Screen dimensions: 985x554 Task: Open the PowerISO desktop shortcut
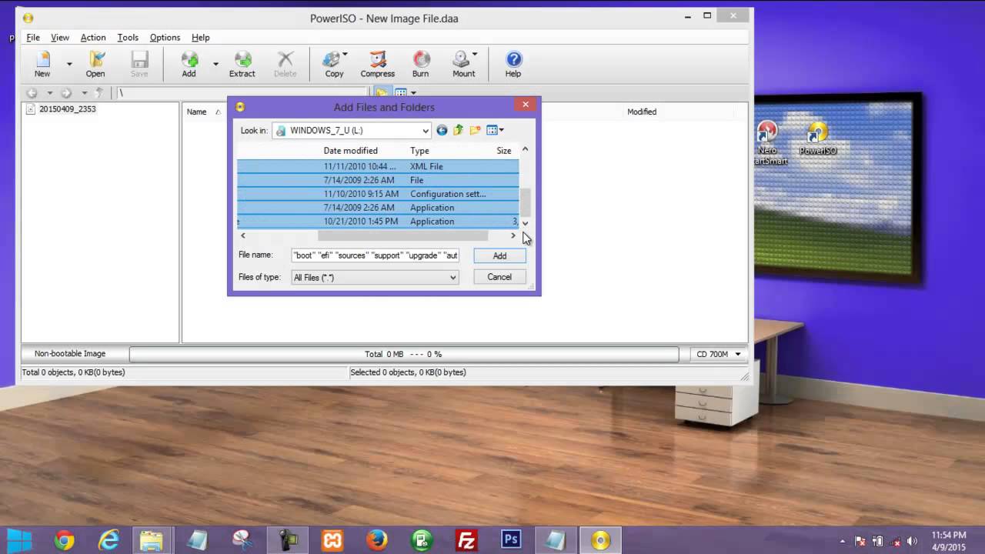(x=817, y=139)
